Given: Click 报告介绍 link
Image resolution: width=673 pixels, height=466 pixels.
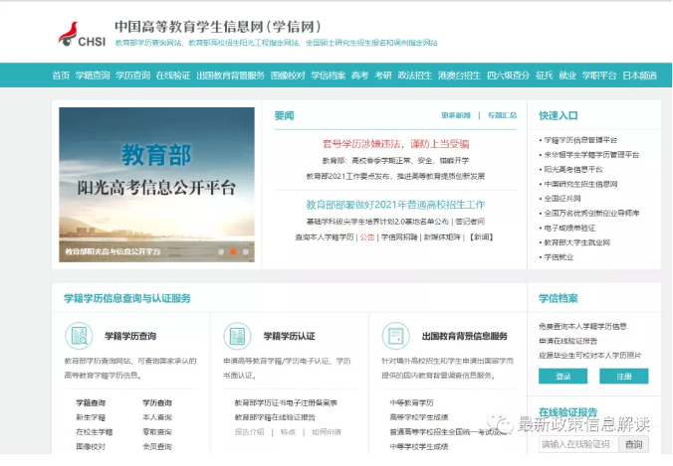Looking at the screenshot, I should [x=249, y=432].
